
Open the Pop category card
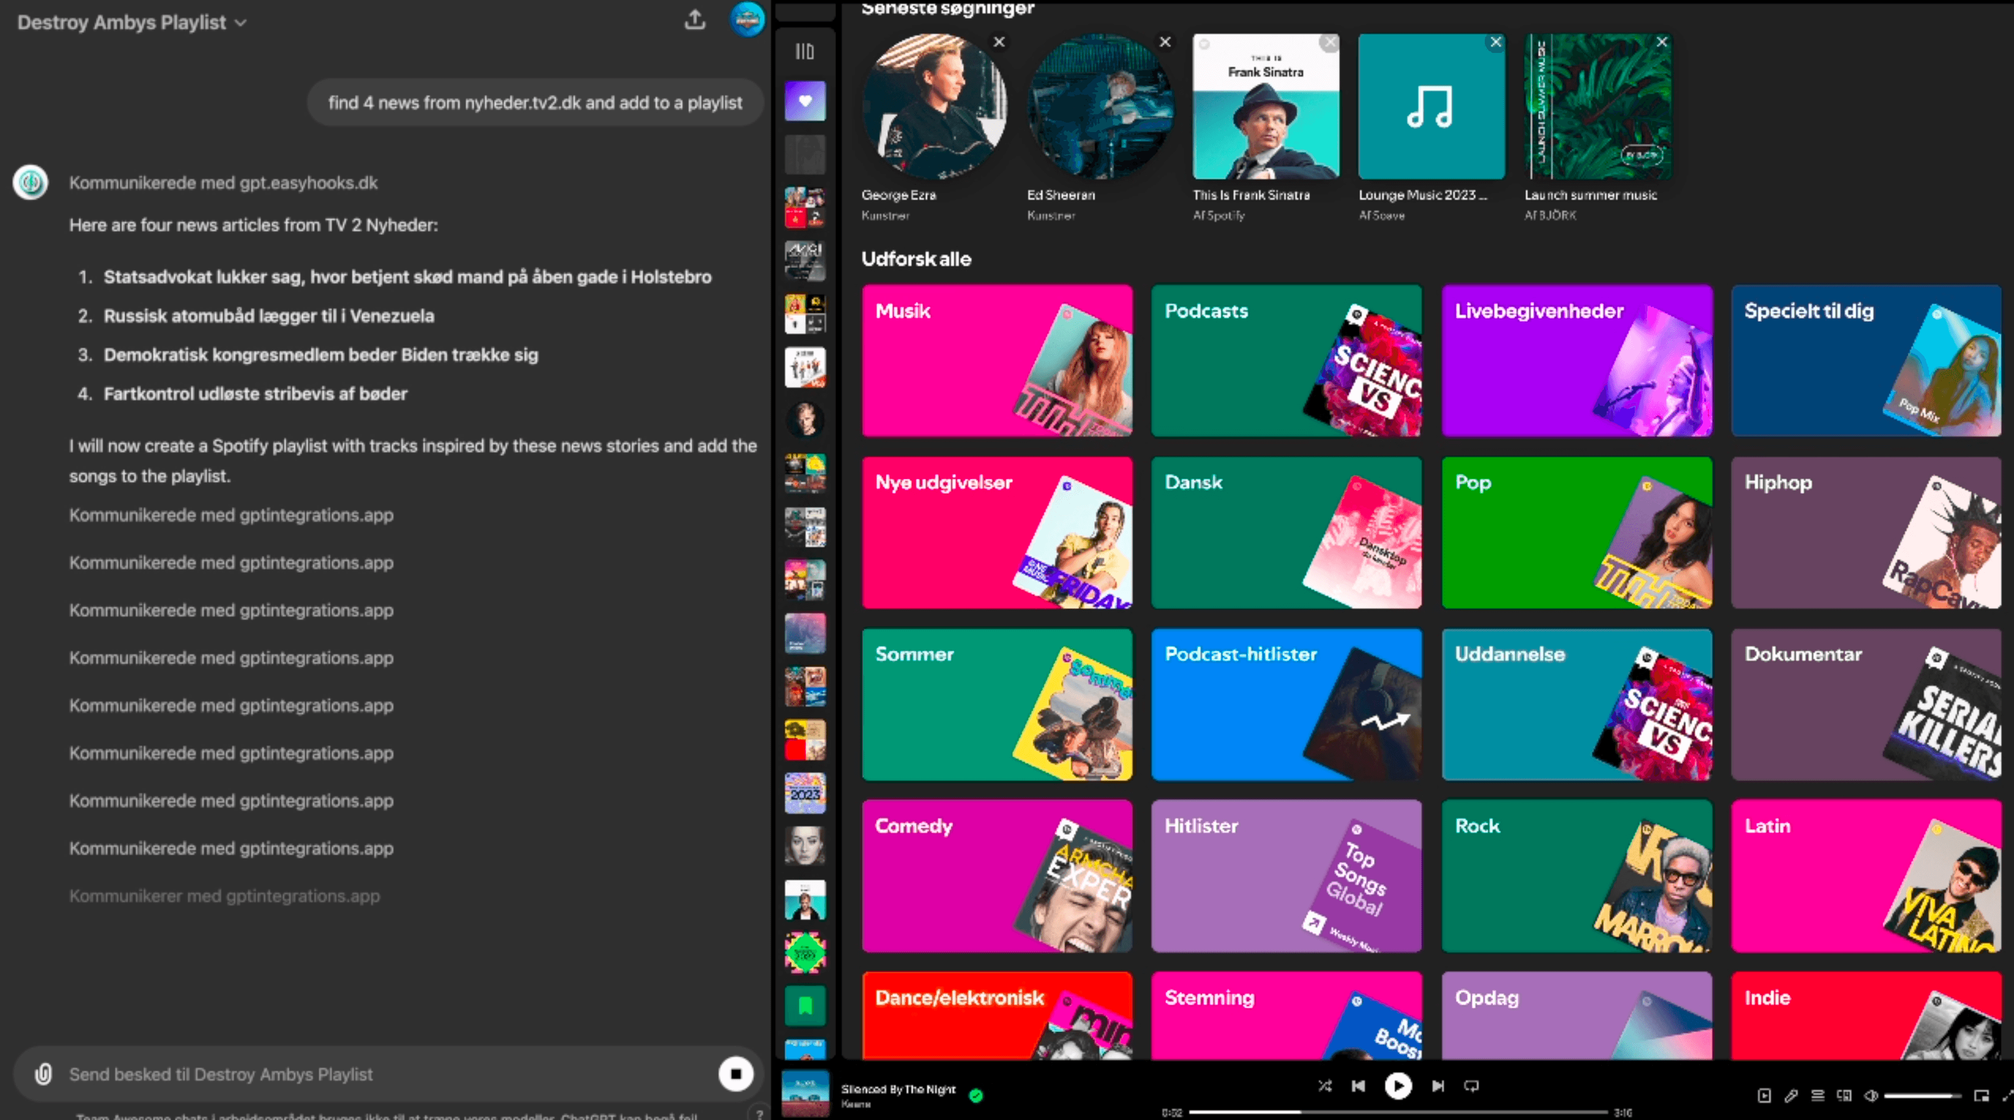tap(1577, 532)
